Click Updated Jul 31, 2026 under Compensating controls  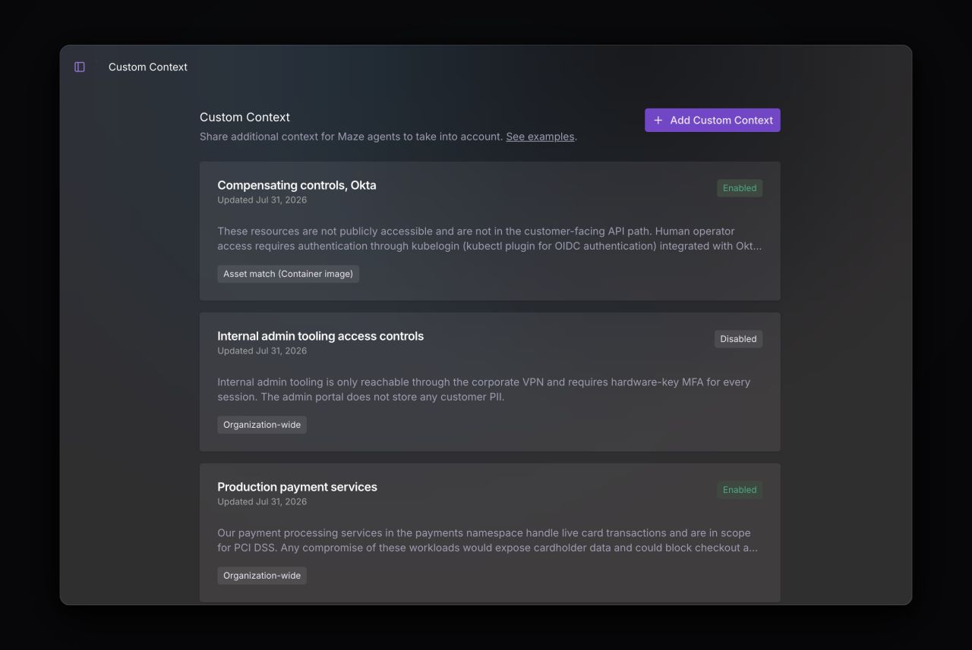(262, 200)
